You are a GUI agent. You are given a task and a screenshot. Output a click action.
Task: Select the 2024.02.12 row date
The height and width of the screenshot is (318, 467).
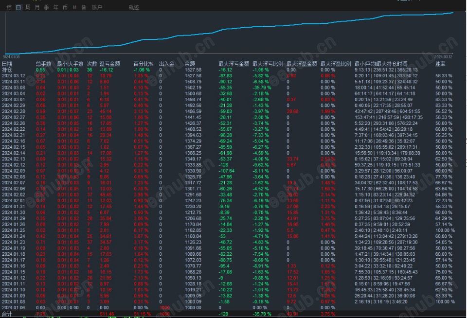(14, 165)
